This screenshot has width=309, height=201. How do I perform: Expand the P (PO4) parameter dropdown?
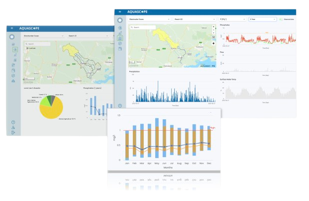[x=232, y=19]
